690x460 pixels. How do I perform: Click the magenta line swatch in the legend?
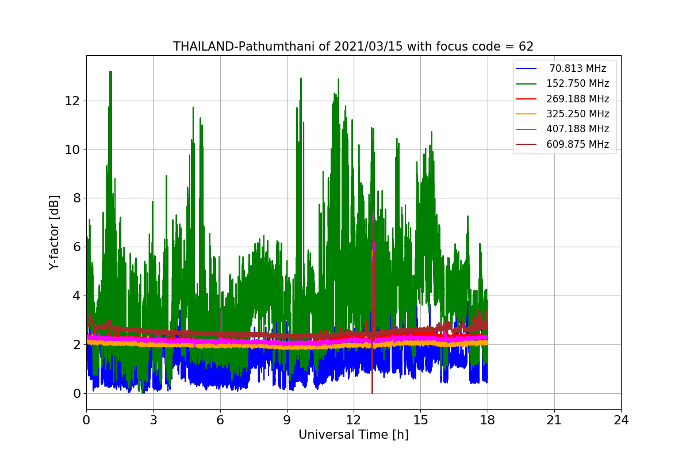[526, 130]
